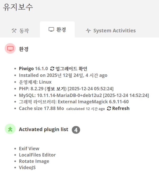Image resolution: width=159 pixels, height=179 pixels.
Task: Click the Piwigo 16.1.0 version text
Action: point(33,69)
